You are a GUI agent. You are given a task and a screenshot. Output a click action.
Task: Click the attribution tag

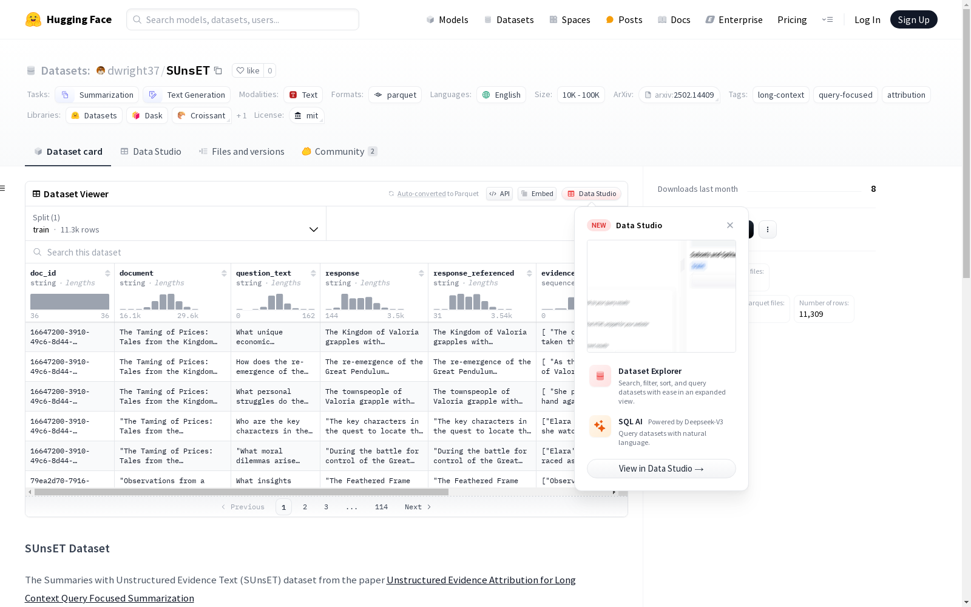coord(906,95)
